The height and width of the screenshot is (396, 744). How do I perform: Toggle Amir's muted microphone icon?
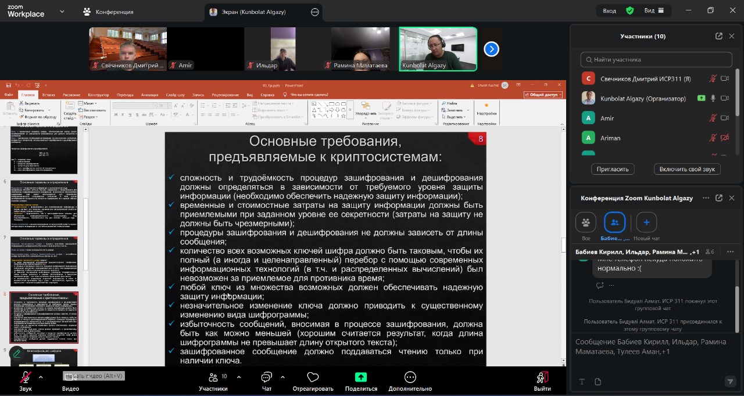click(713, 118)
